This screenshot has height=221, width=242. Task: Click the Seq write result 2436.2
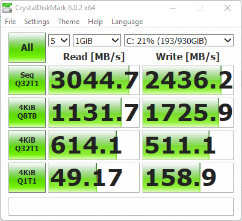pyautogui.click(x=188, y=80)
